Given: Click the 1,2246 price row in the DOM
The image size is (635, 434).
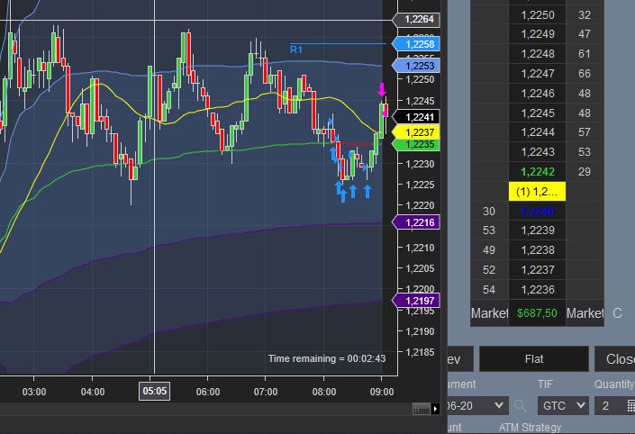Looking at the screenshot, I should pos(537,93).
